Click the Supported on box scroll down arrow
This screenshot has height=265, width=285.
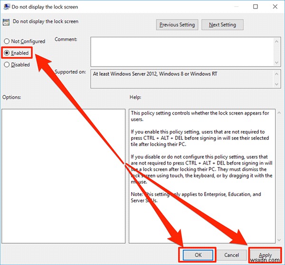click(276, 84)
